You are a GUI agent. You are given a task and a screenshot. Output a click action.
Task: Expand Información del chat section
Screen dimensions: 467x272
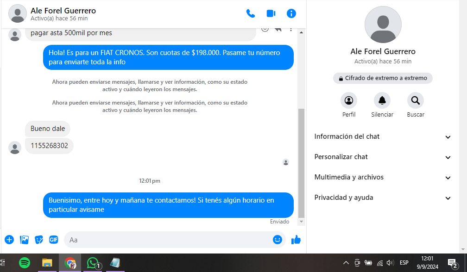click(x=383, y=137)
